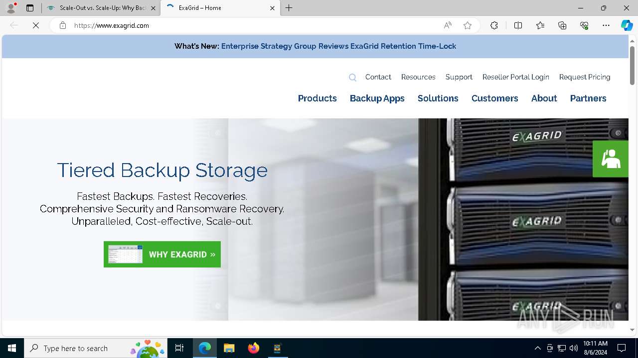Open the green chat assistant widget
This screenshot has height=358, width=638.
point(611,159)
